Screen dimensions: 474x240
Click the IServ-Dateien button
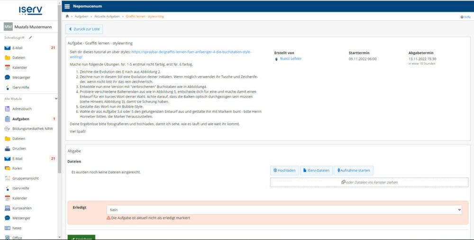click(x=316, y=171)
